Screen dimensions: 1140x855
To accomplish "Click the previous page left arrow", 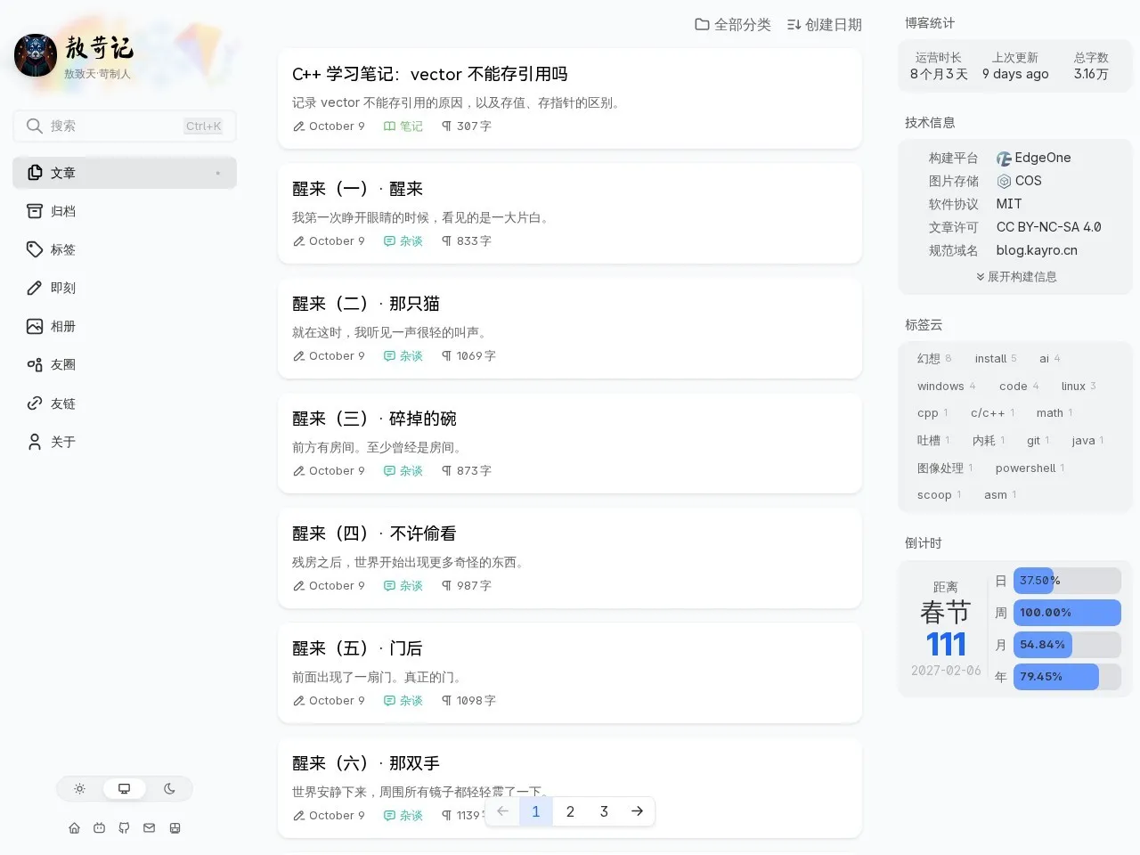I will click(502, 811).
